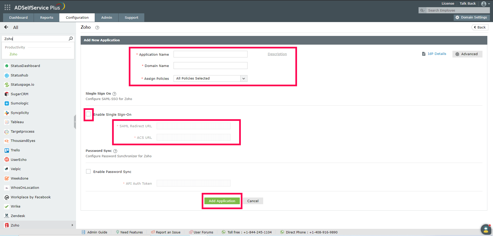The width and height of the screenshot is (493, 236).
Task: Click the Tableau app icon
Action: click(7, 122)
